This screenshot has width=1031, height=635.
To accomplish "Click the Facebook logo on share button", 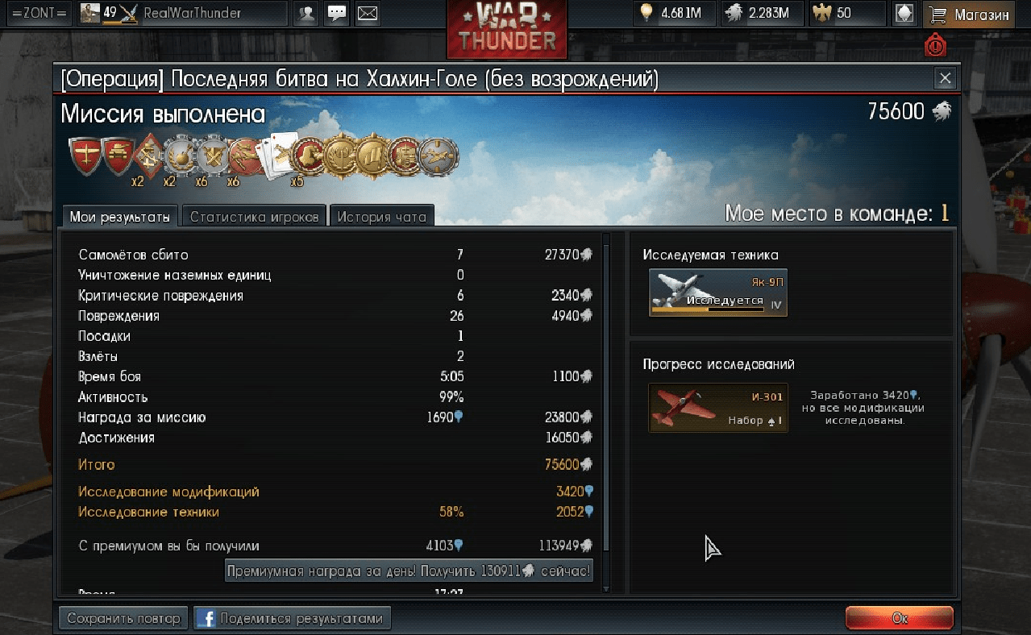I will coord(206,618).
